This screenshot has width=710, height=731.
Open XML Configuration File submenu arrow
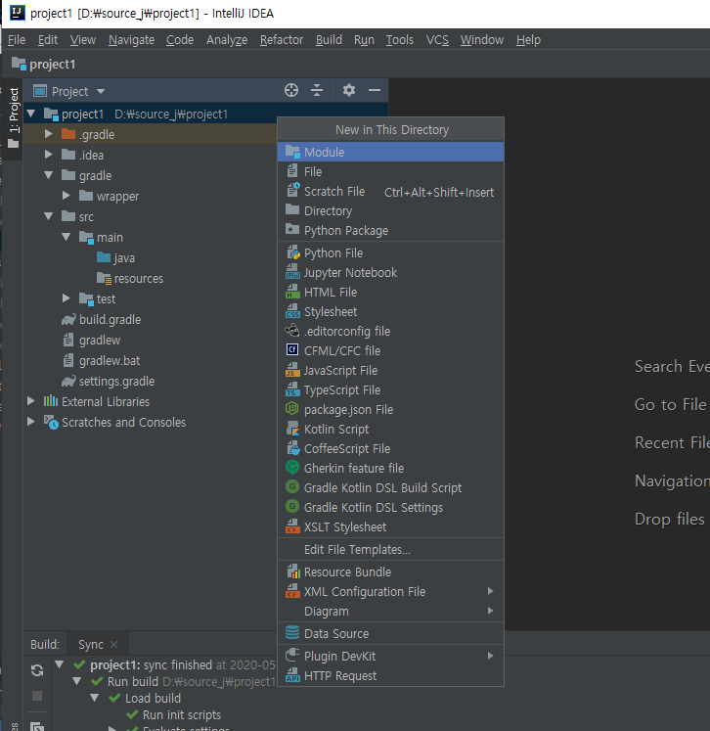point(490,591)
